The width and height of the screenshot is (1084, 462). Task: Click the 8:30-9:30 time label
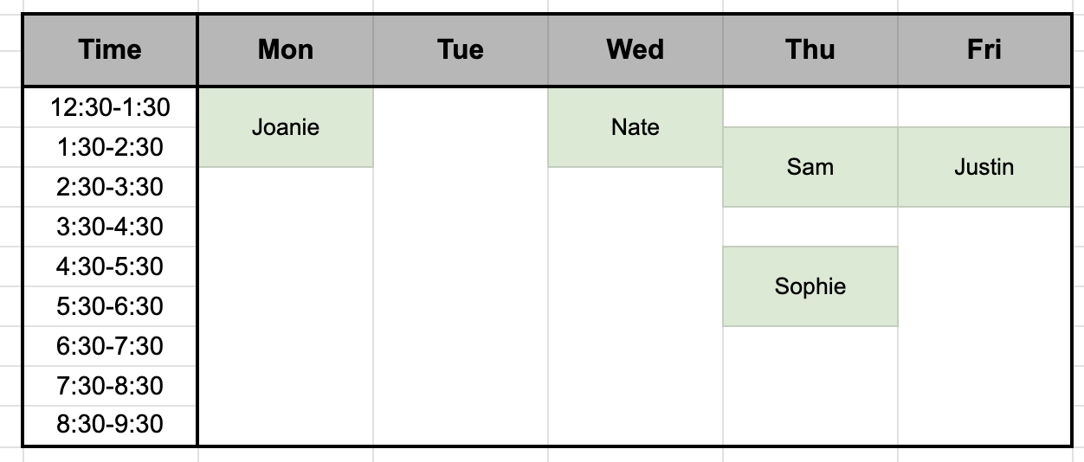[x=110, y=426]
